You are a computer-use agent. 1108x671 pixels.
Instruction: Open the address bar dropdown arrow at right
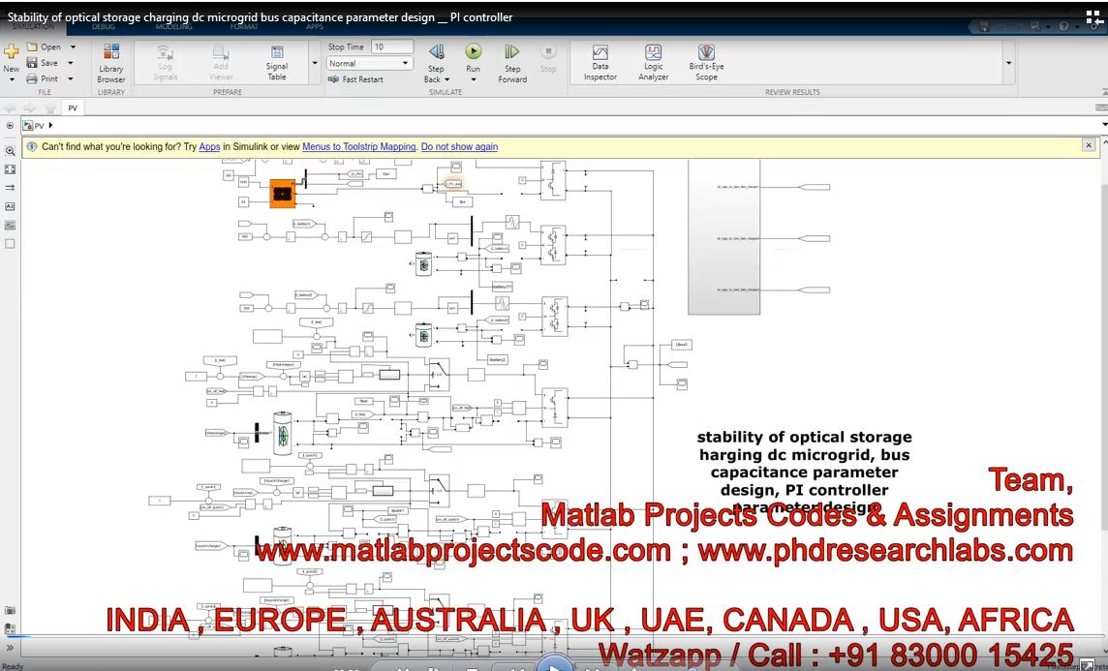pos(1104,126)
